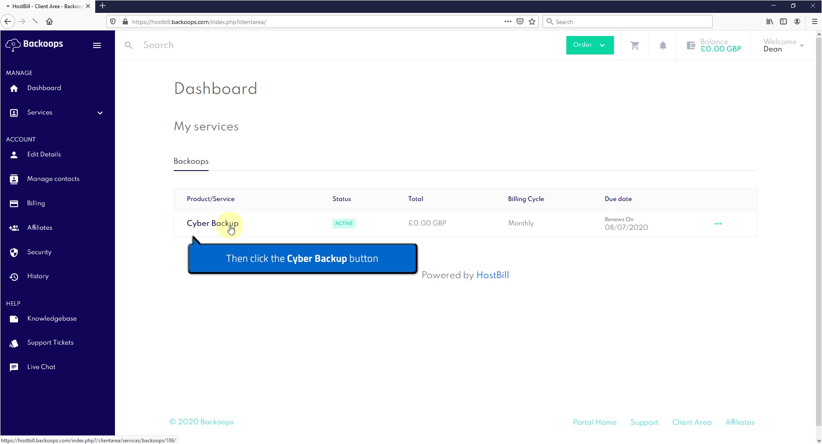The height and width of the screenshot is (444, 822).
Task: Go back in browser
Action: pos(8,21)
